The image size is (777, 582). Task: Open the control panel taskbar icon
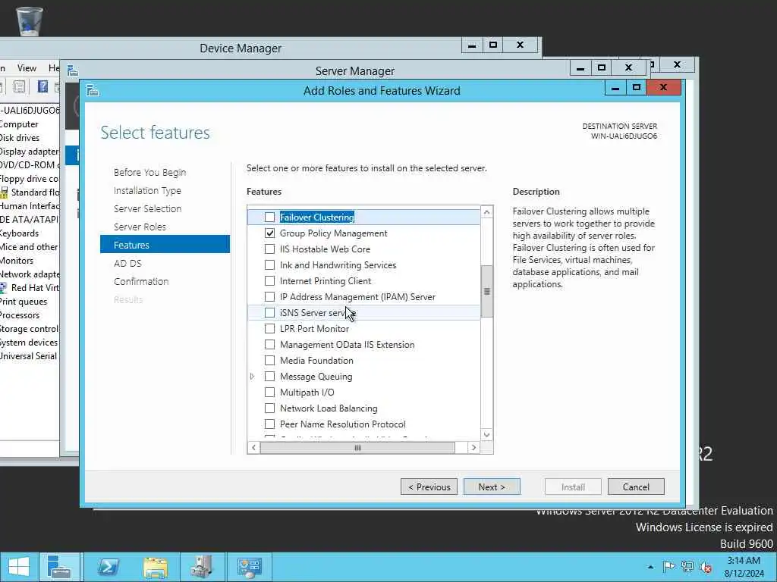coord(249,567)
